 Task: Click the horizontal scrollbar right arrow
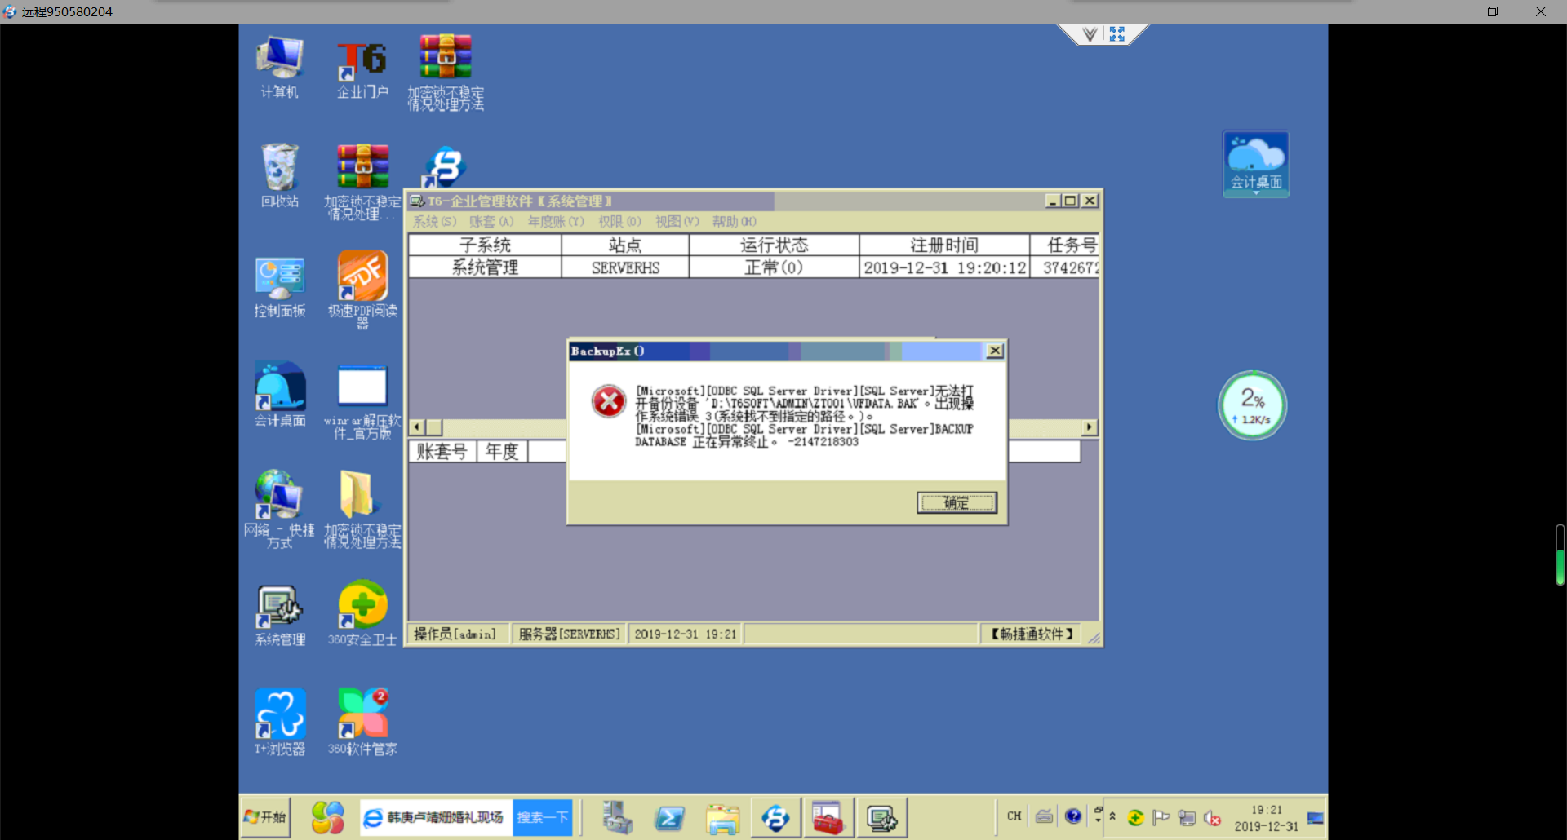(1090, 427)
